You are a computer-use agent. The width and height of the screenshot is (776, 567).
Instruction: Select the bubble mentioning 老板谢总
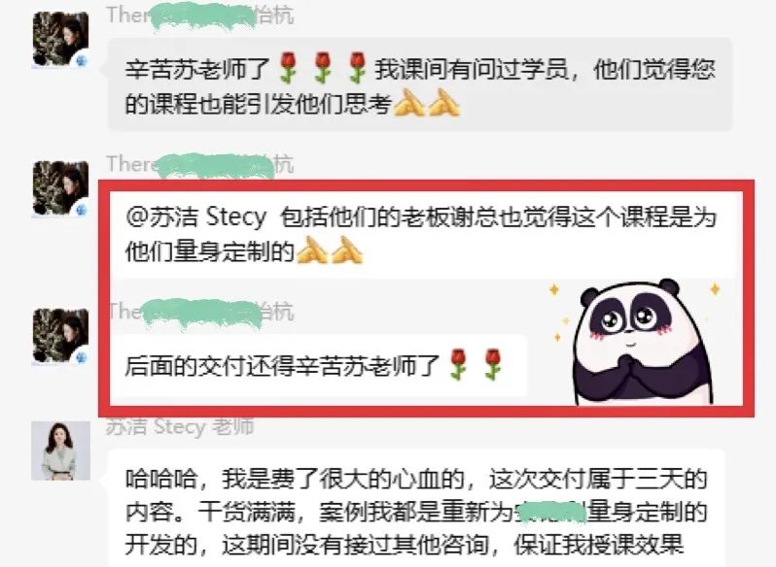point(424,234)
